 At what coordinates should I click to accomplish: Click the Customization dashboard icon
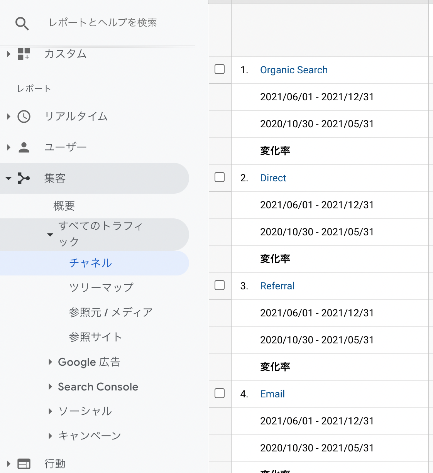[x=24, y=54]
